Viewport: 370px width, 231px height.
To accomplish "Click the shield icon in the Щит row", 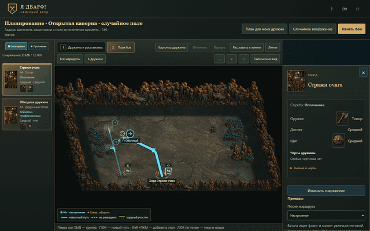I will (x=339, y=141).
